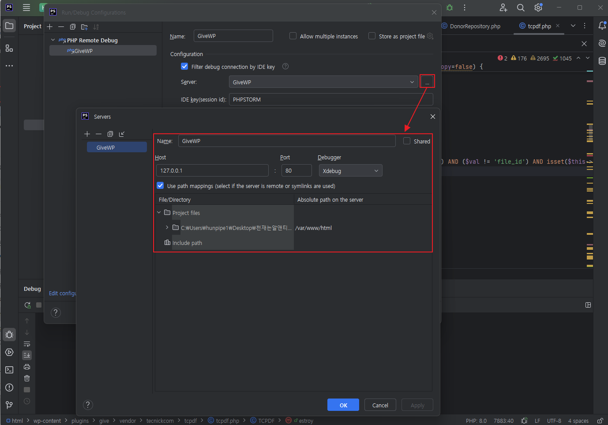Click the Apply button in Servers dialog

(x=417, y=405)
